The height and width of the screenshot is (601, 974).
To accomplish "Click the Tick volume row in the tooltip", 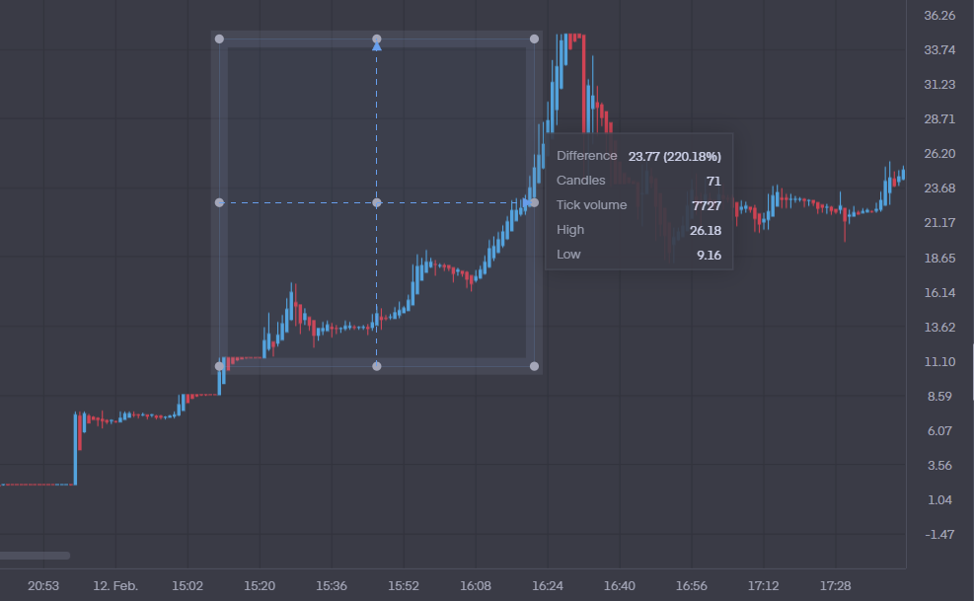I will (x=637, y=205).
